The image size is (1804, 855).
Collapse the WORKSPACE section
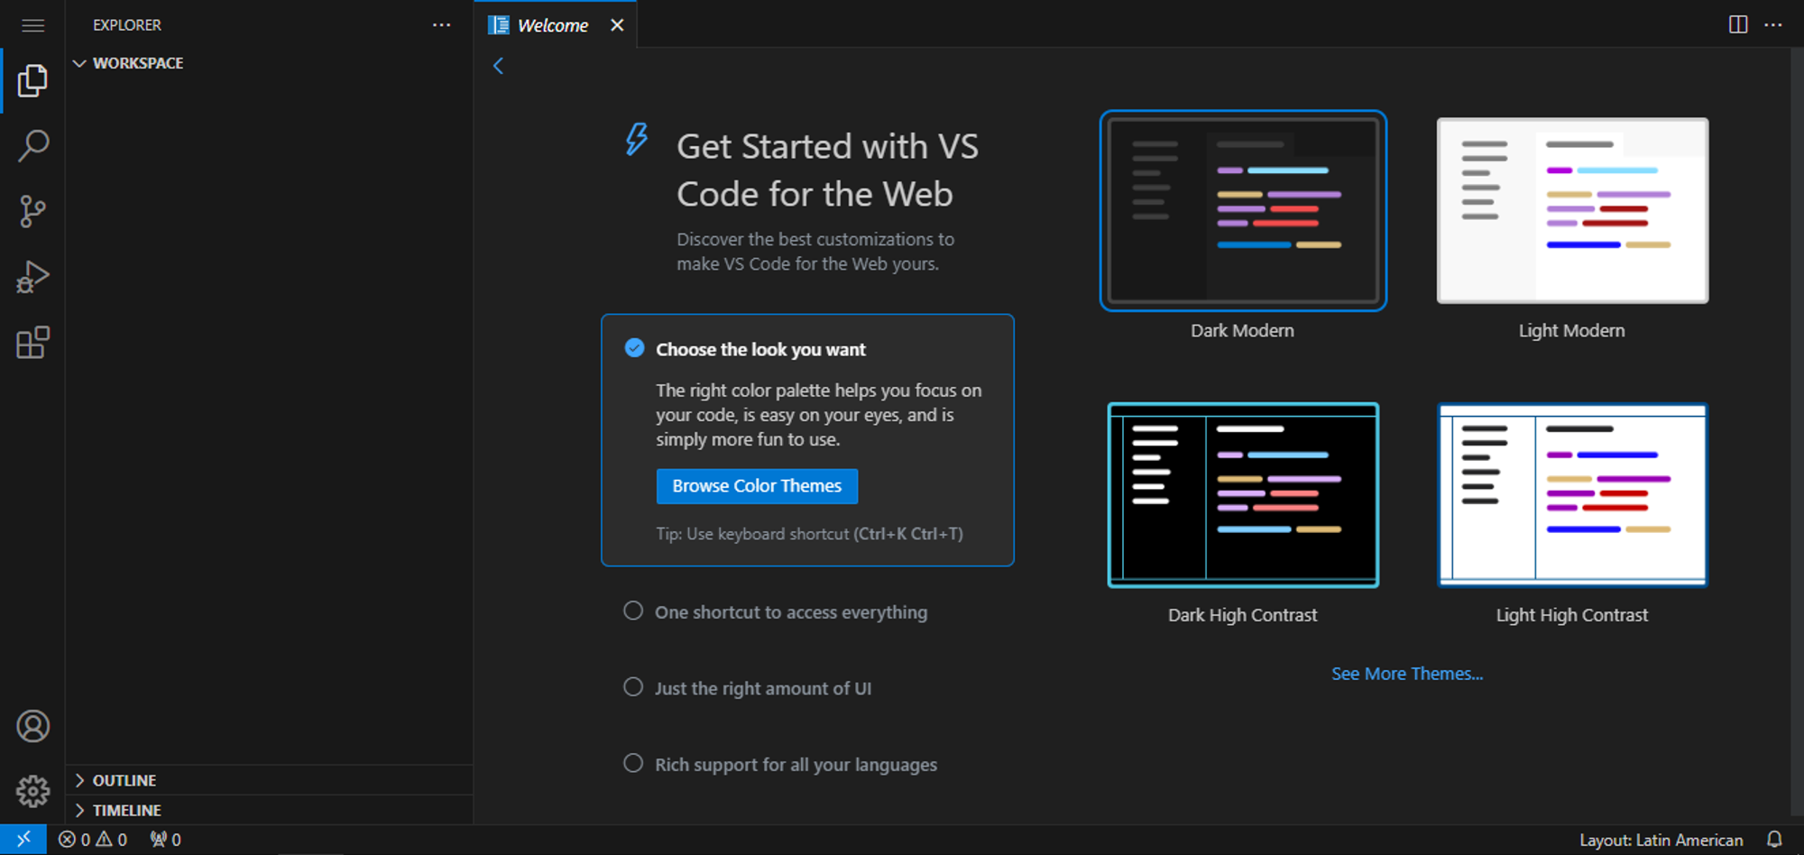click(x=270, y=63)
